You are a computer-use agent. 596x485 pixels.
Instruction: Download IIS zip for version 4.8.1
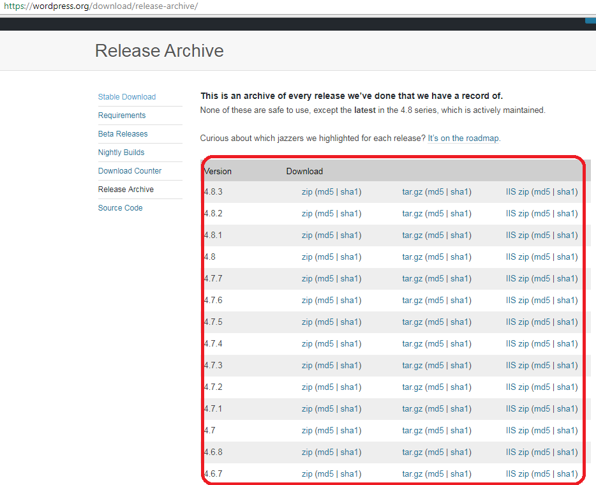pos(517,235)
